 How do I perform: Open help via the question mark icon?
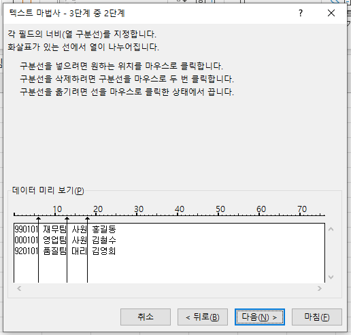tap(301, 13)
